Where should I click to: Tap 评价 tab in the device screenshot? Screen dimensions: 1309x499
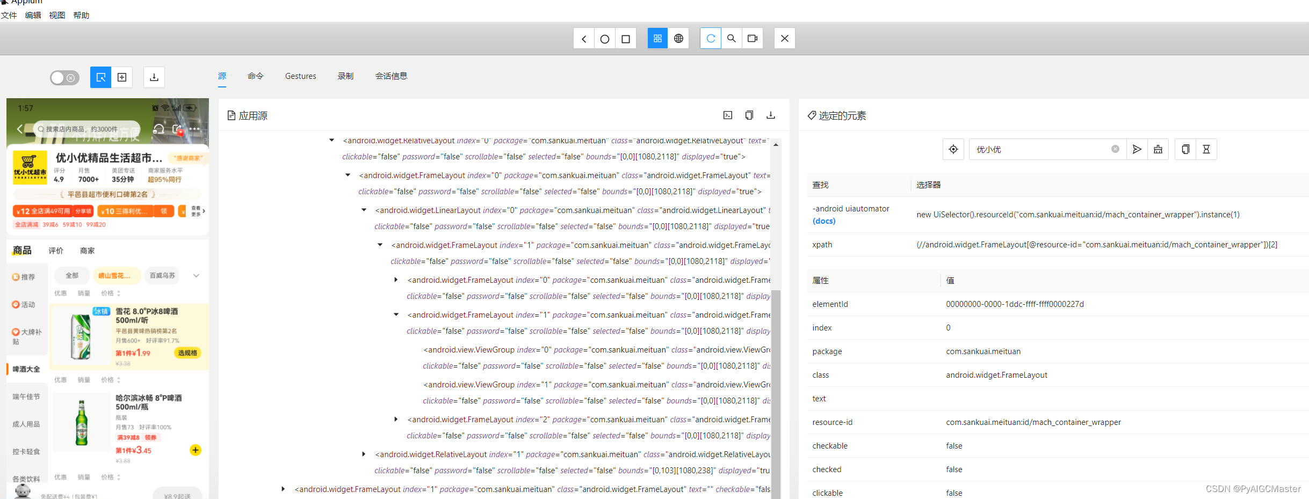click(56, 251)
